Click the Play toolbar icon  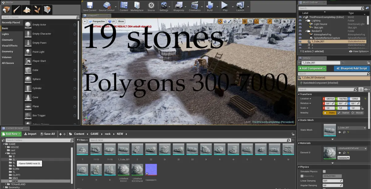click(x=225, y=6)
